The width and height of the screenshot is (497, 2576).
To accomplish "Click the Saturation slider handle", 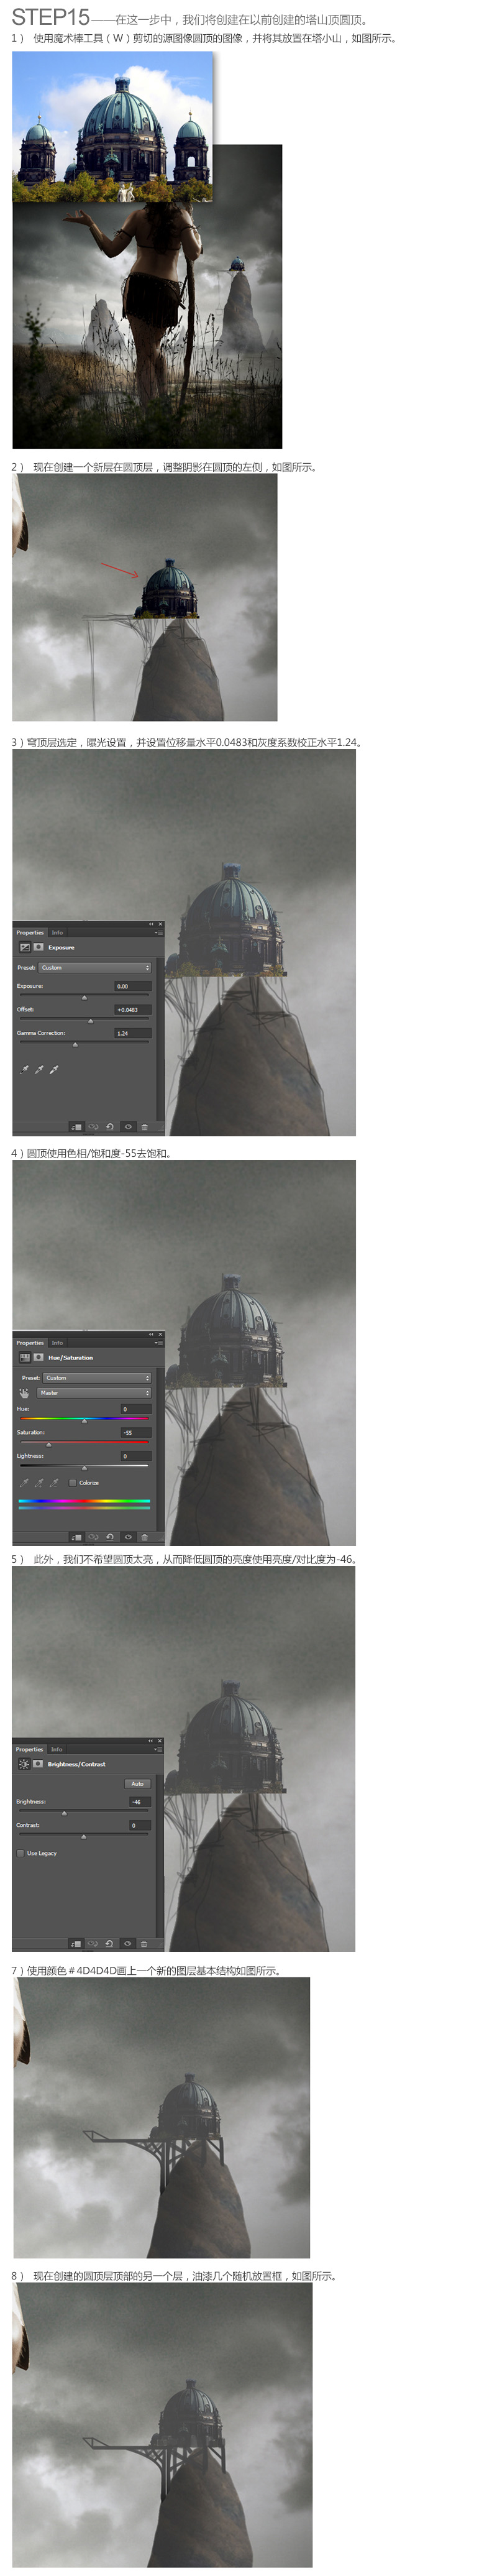I will (49, 1445).
